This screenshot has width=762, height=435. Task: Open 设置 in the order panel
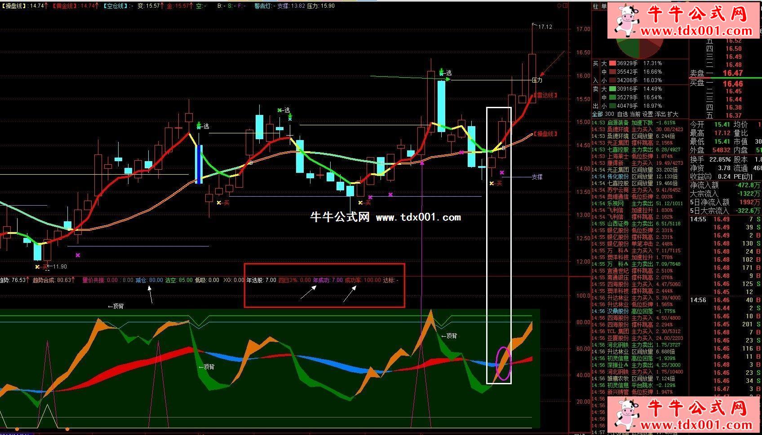click(x=647, y=114)
